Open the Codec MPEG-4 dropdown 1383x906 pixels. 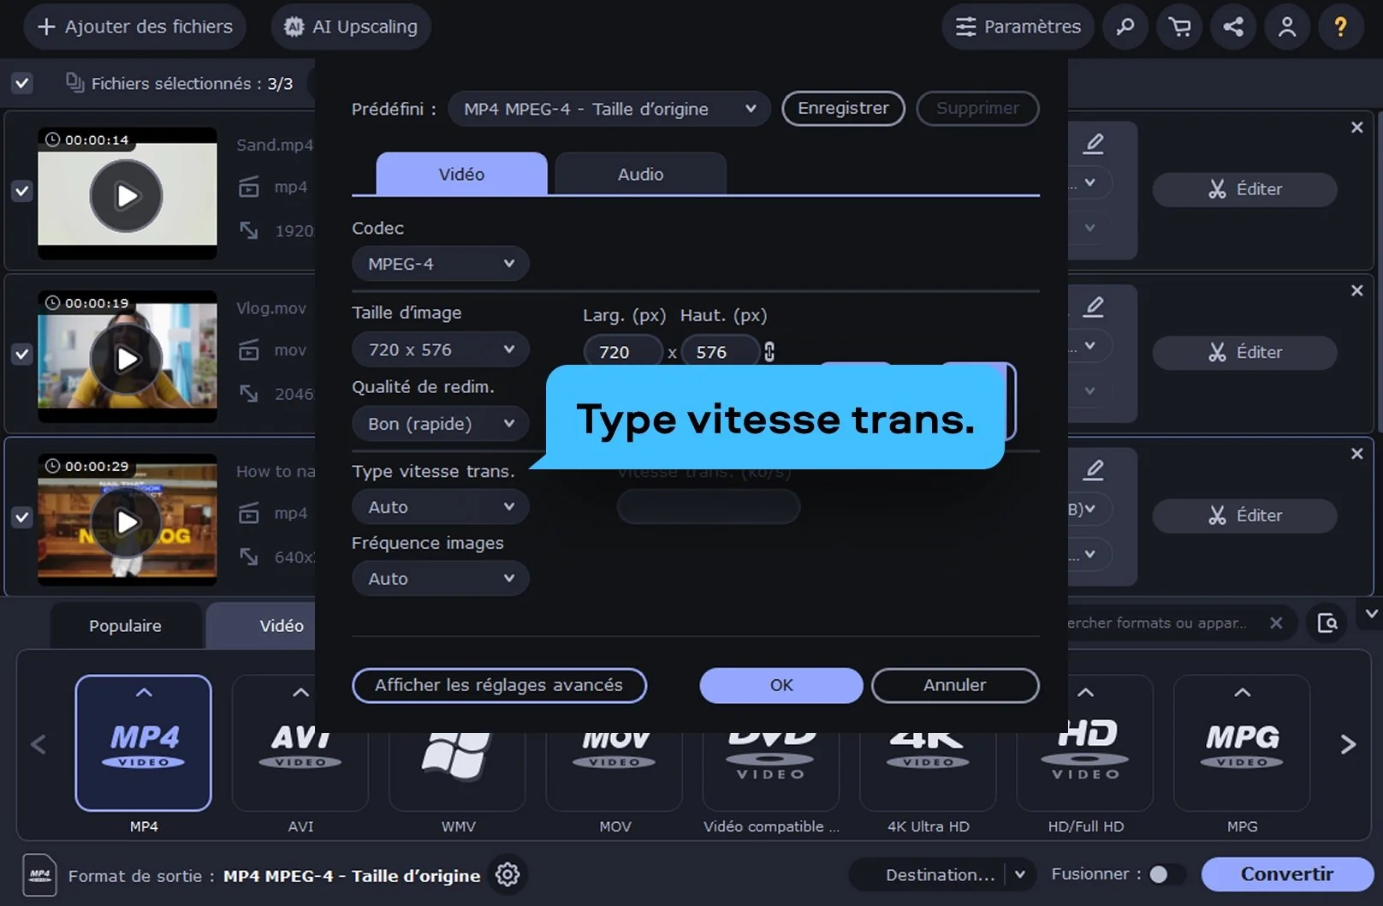coord(440,264)
